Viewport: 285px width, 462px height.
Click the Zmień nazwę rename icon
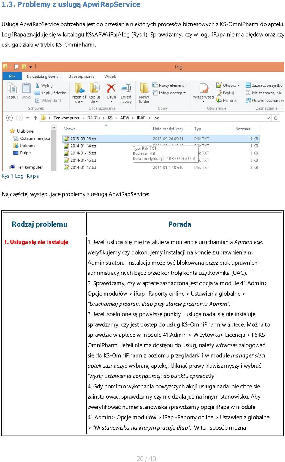click(126, 88)
